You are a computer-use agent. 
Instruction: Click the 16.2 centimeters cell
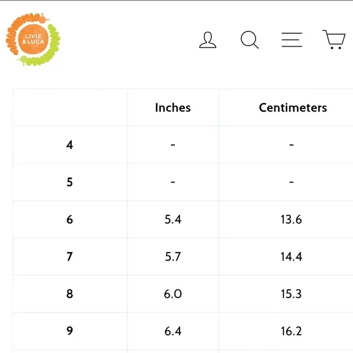[291, 331]
